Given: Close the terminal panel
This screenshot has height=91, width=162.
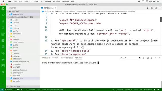Looking at the screenshot, I should click(160, 58).
